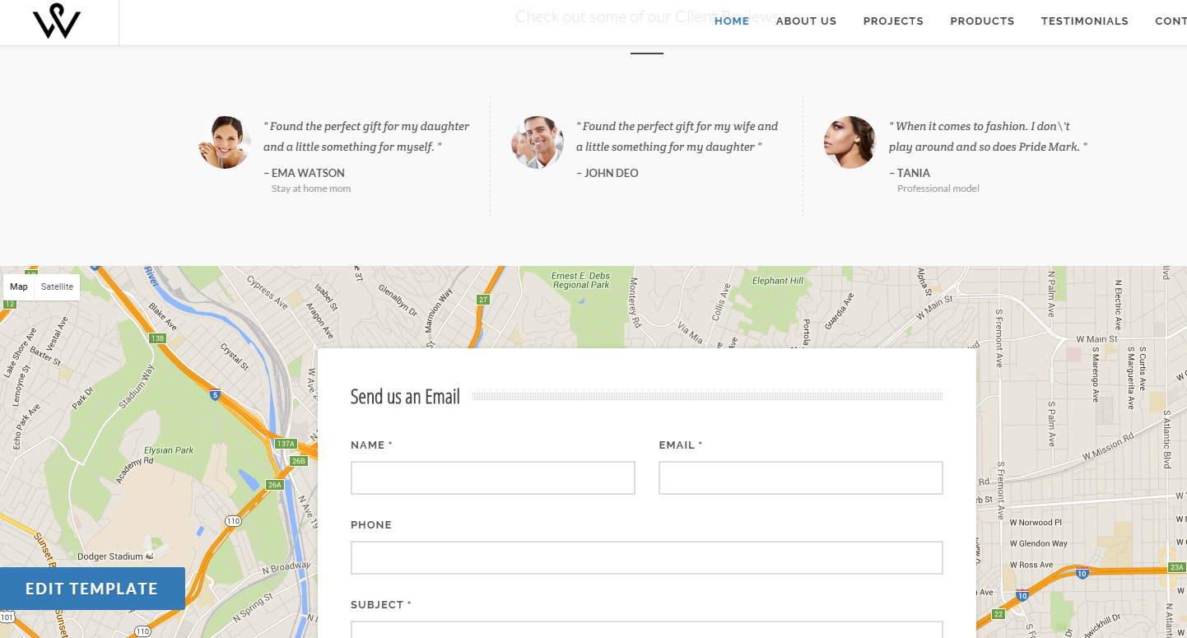The image size is (1187, 638).
Task: Switch the map to Satellite view
Action: point(56,286)
